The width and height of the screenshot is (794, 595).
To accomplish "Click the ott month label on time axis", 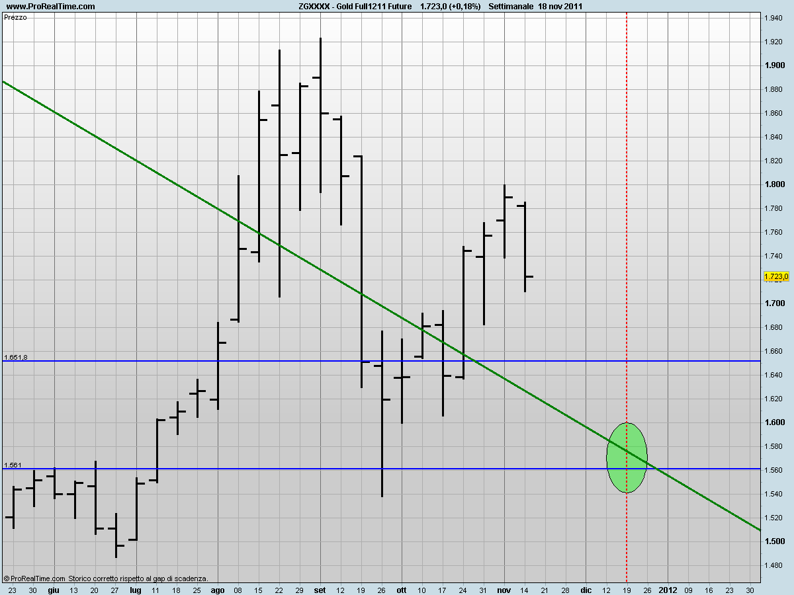I will tap(402, 589).
